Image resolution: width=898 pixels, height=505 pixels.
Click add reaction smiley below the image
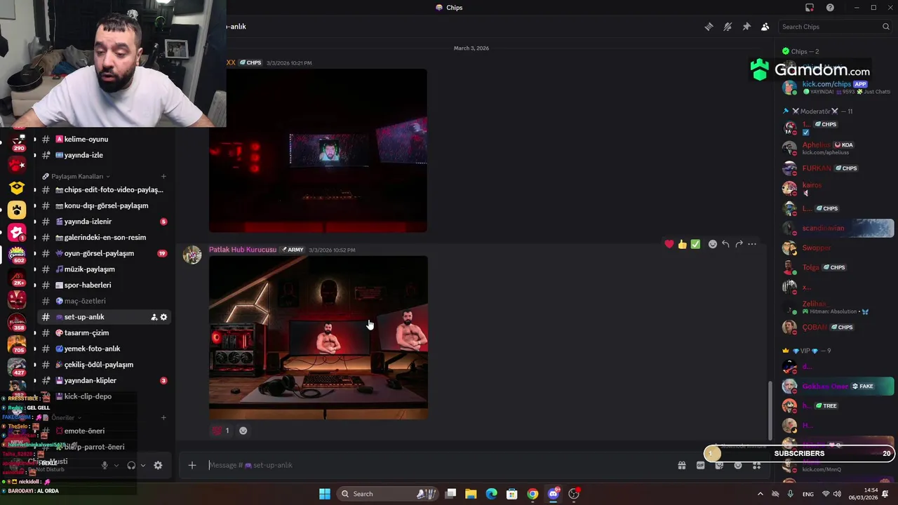243,431
